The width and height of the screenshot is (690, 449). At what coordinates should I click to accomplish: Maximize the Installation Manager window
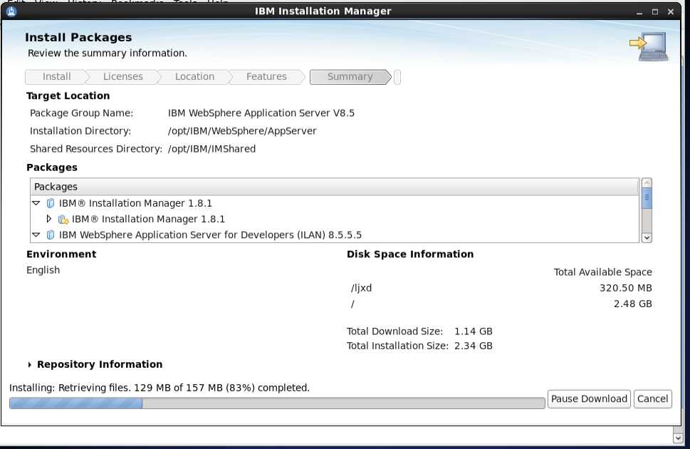coord(655,12)
